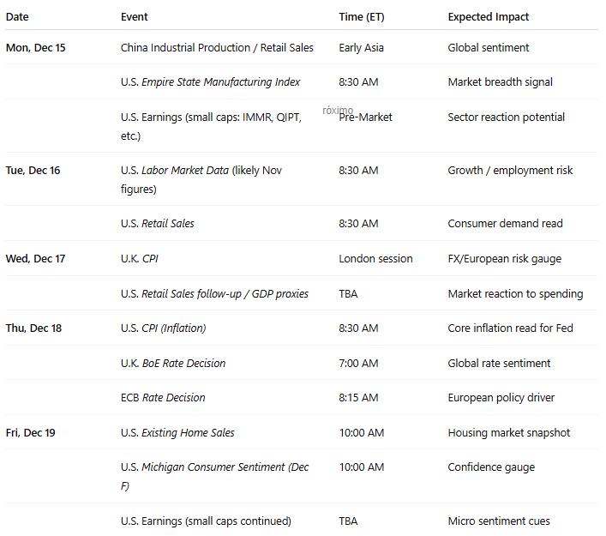Click the U.K. CPI event
Viewport: 606px width, 536px height.
click(x=139, y=258)
